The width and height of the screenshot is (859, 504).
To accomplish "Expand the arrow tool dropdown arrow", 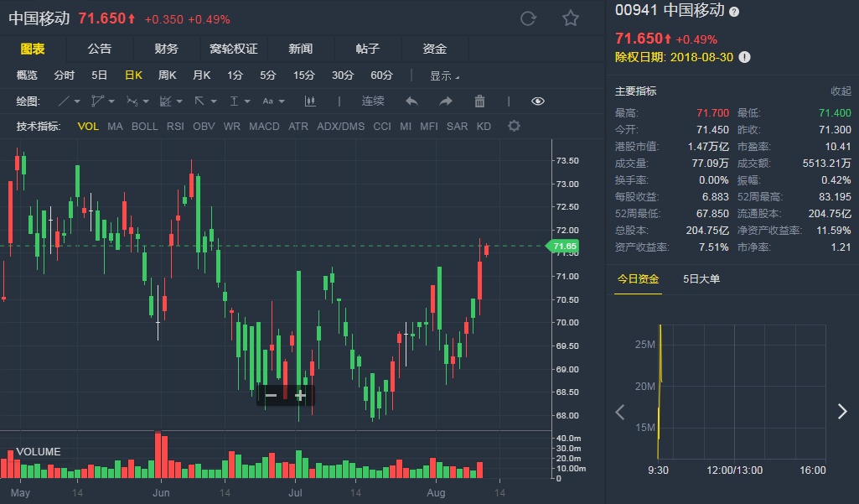I will [x=214, y=101].
